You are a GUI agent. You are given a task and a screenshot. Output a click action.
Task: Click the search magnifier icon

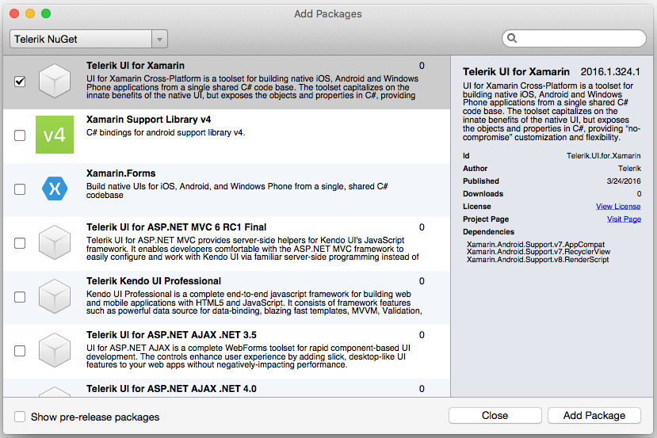512,38
